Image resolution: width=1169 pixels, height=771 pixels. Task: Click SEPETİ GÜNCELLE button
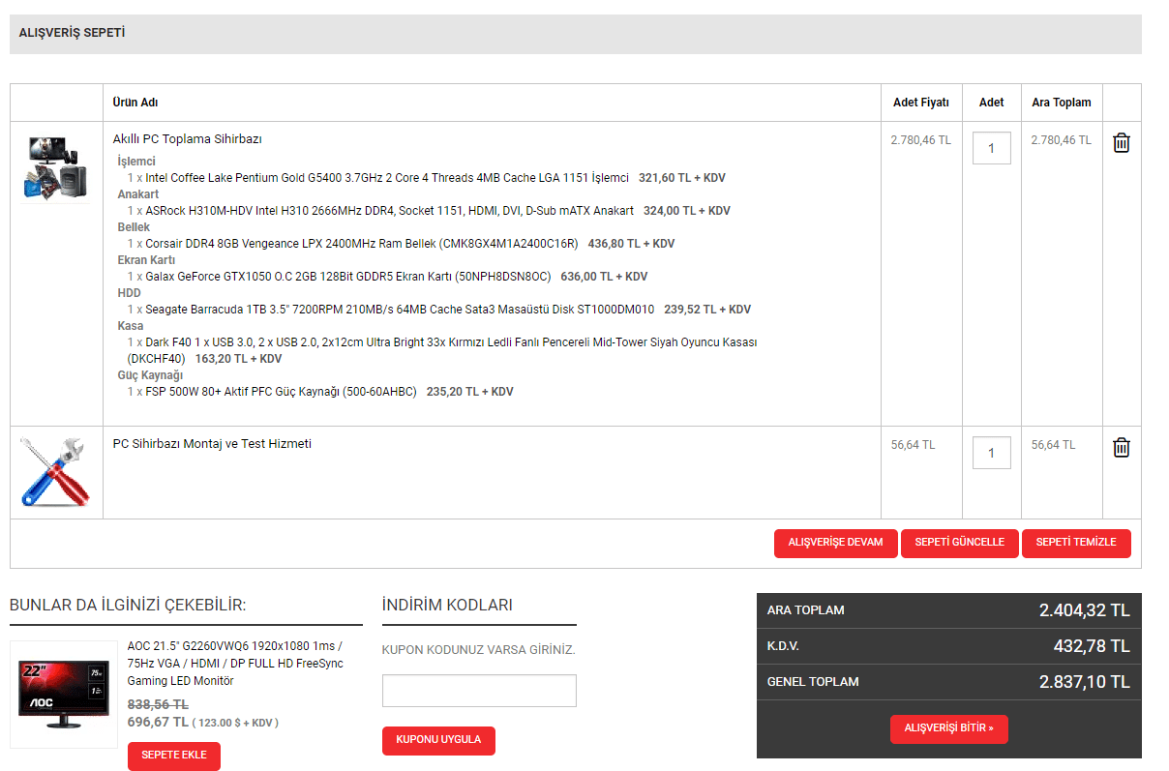coord(960,543)
